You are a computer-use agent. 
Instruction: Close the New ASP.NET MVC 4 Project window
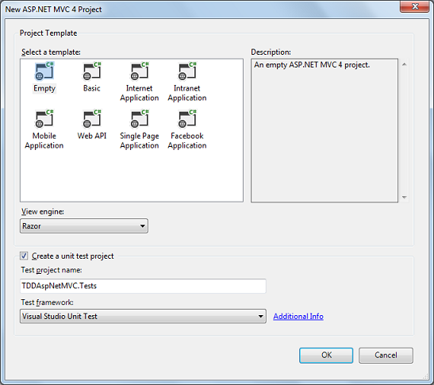(x=414, y=6)
